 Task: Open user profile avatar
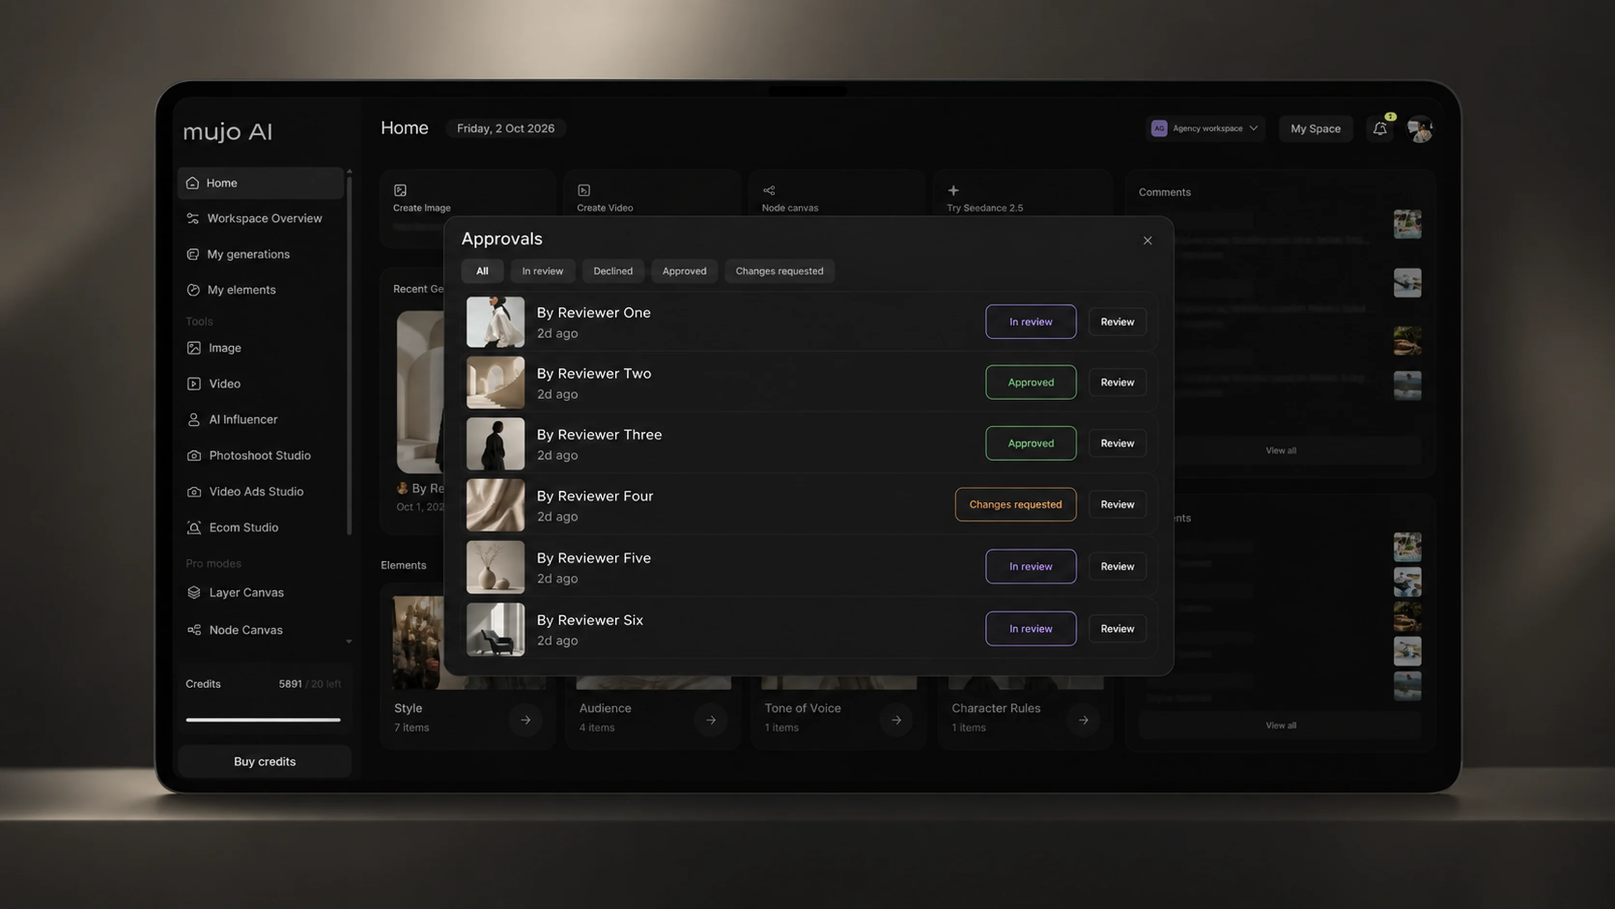[x=1419, y=129]
